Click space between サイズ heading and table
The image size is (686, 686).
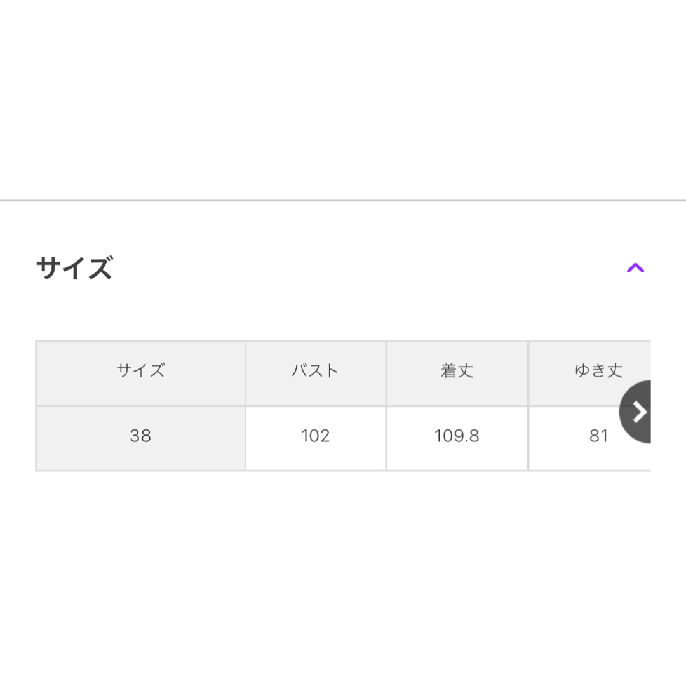point(343,311)
